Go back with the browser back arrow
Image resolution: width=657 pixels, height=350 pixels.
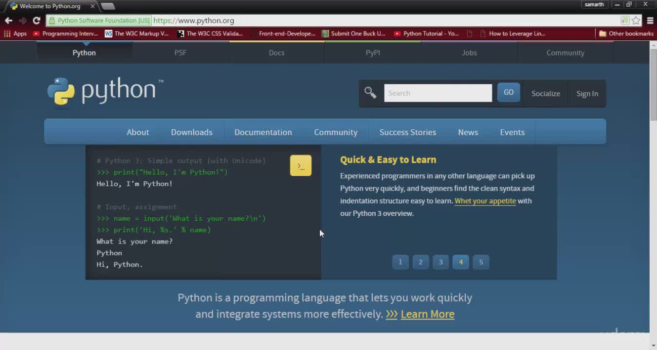(x=8, y=20)
